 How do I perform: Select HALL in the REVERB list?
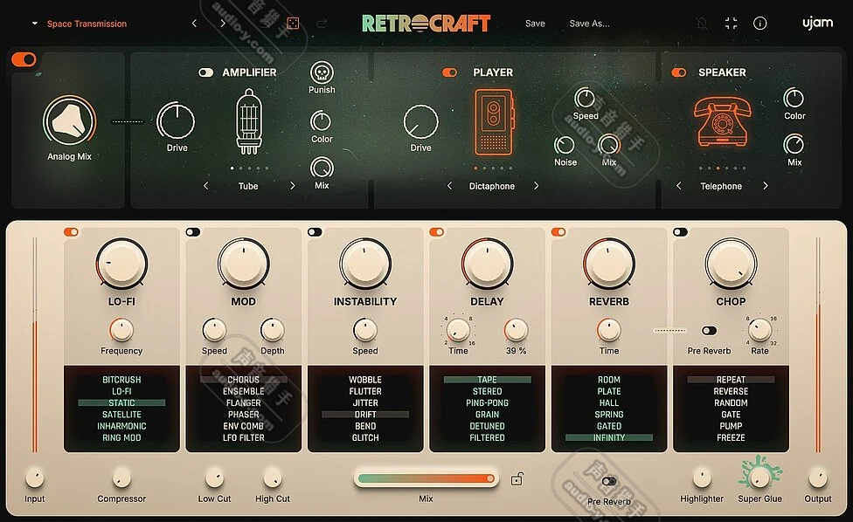click(609, 403)
